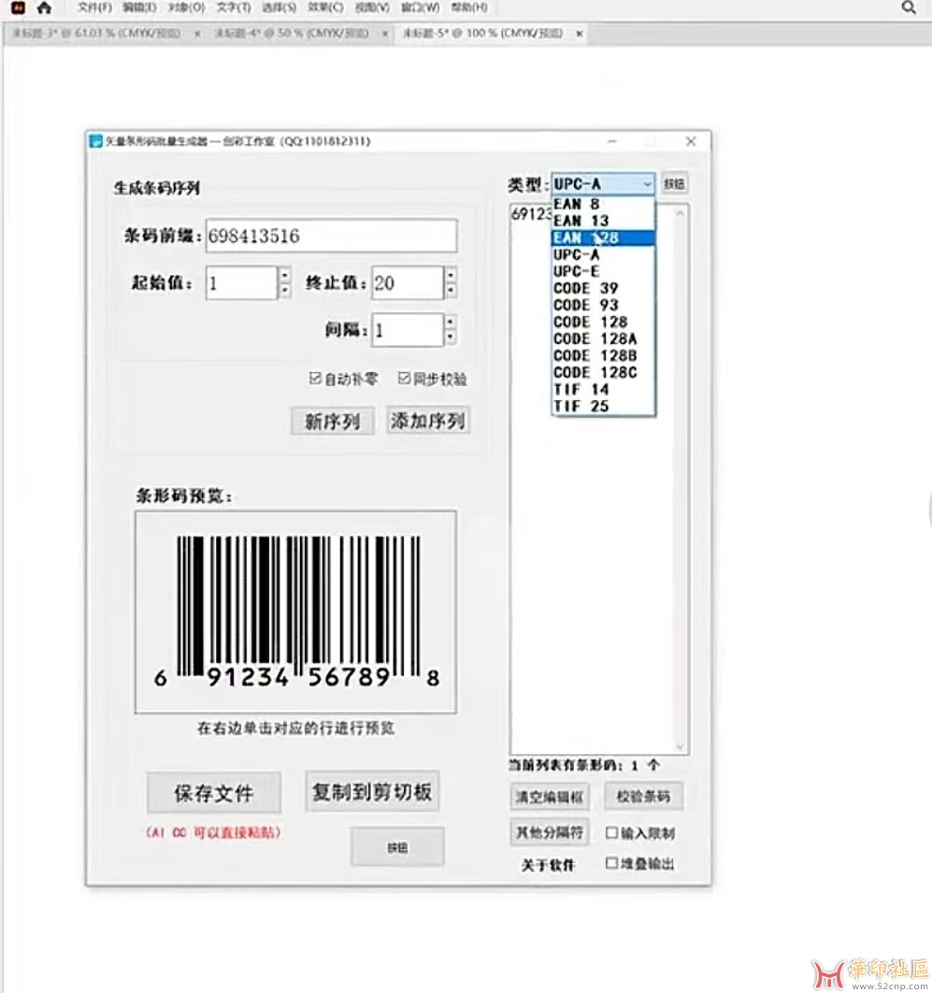This screenshot has height=993, width=932.
Task: Switch to the 未标题-3* document tab
Action: coord(97,33)
